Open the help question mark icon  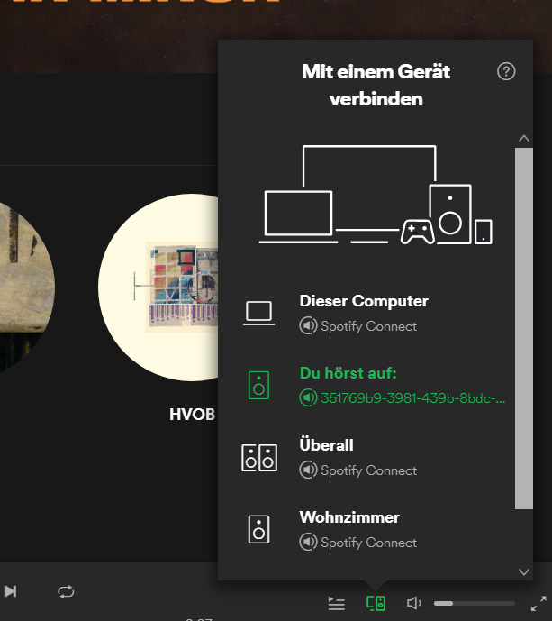click(506, 72)
